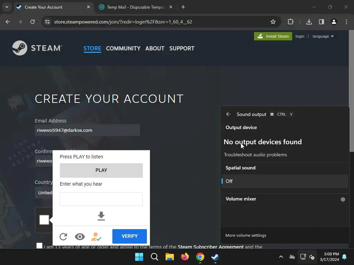Open Chrome three-dot menu
This screenshot has width=354, height=265.
pyautogui.click(x=346, y=22)
